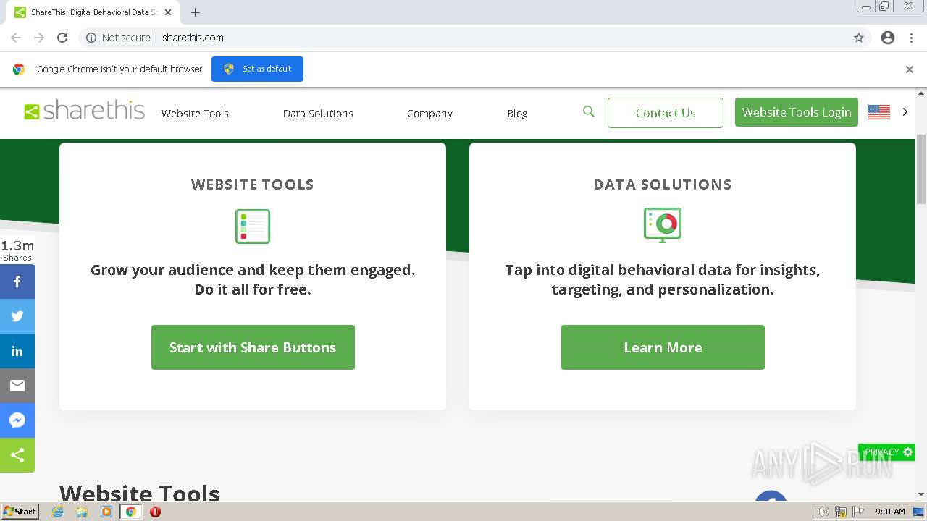Select the US flag language icon
927x521 pixels.
click(x=878, y=112)
